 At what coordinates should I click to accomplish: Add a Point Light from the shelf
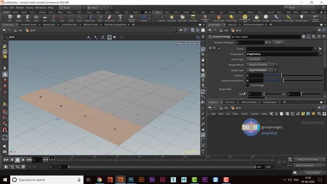[x=172, y=18]
